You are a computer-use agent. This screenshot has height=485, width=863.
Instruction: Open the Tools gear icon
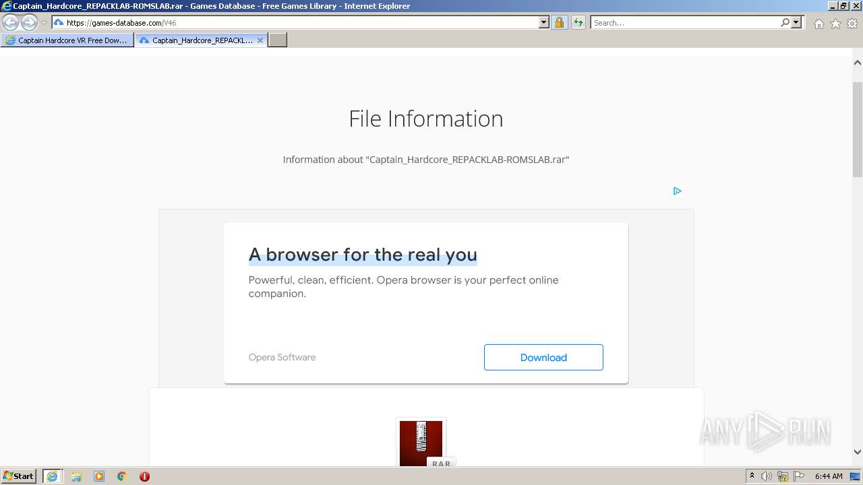point(852,24)
